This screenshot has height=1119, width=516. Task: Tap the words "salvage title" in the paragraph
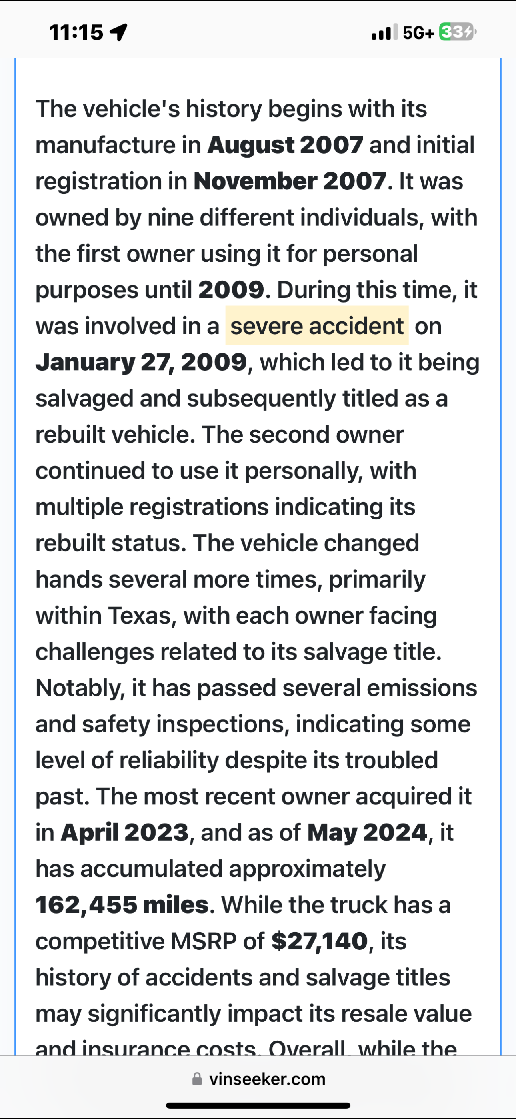tap(371, 652)
